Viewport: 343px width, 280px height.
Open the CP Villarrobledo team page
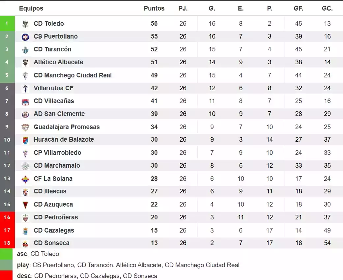57,153
